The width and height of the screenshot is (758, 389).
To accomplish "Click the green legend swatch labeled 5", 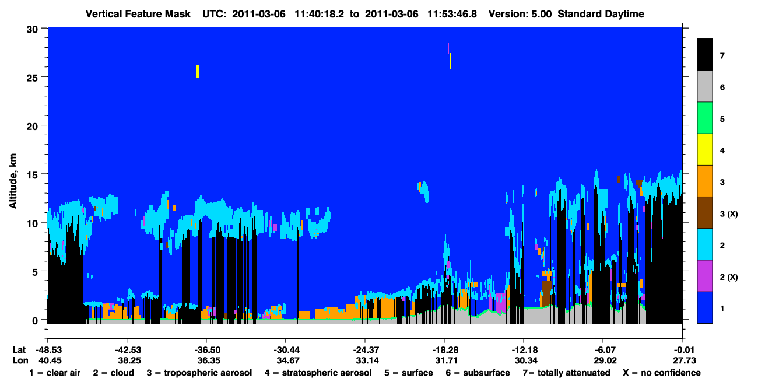I will click(x=705, y=118).
